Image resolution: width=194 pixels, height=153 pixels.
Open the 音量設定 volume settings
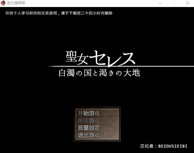pos(97,128)
